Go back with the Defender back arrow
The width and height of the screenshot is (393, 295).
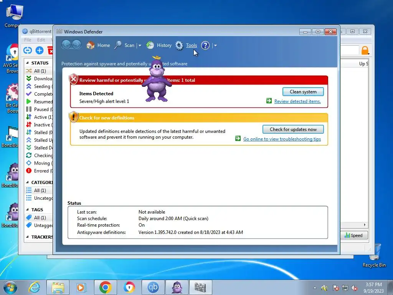coord(66,45)
